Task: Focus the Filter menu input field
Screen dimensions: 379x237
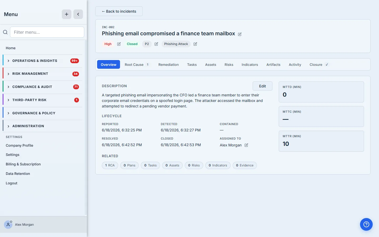Action: pyautogui.click(x=47, y=32)
